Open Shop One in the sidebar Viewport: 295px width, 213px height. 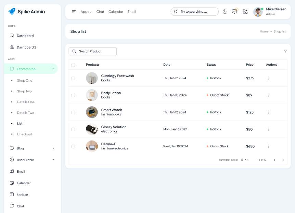(x=25, y=81)
